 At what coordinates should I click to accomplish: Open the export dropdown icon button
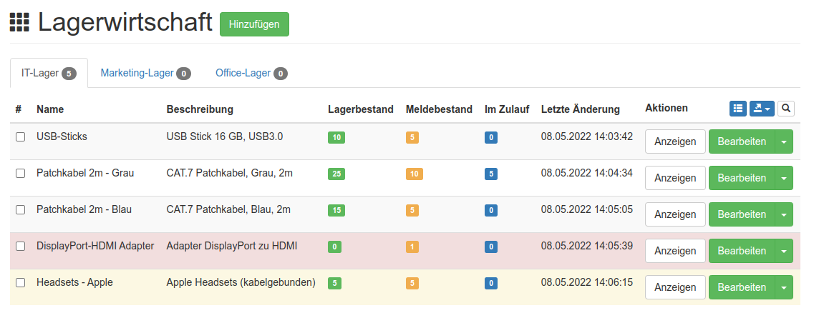point(761,109)
